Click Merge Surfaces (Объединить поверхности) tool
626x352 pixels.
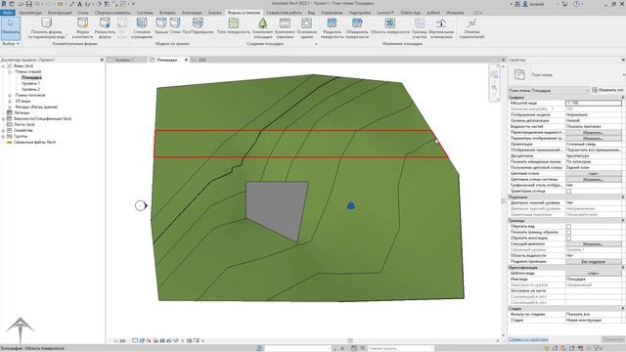(x=357, y=28)
